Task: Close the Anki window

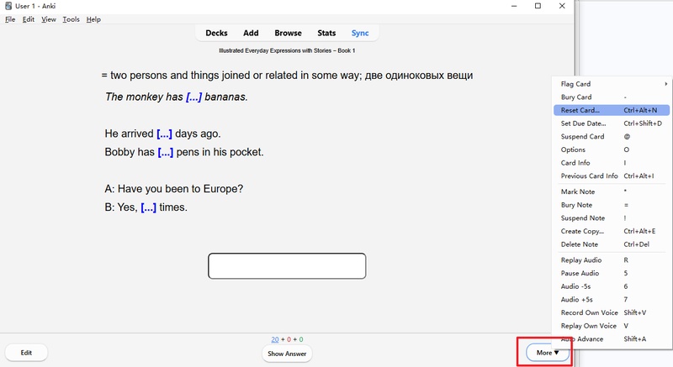Action: (562, 6)
